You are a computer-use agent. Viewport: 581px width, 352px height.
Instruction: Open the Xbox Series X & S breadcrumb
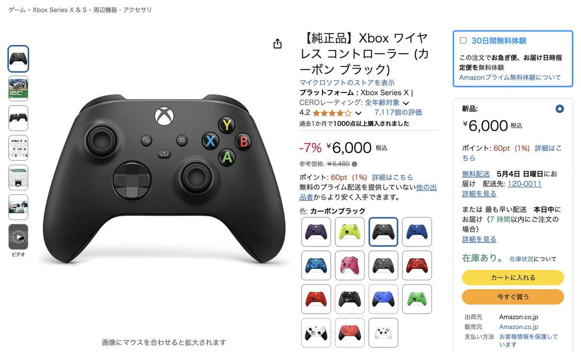point(60,10)
